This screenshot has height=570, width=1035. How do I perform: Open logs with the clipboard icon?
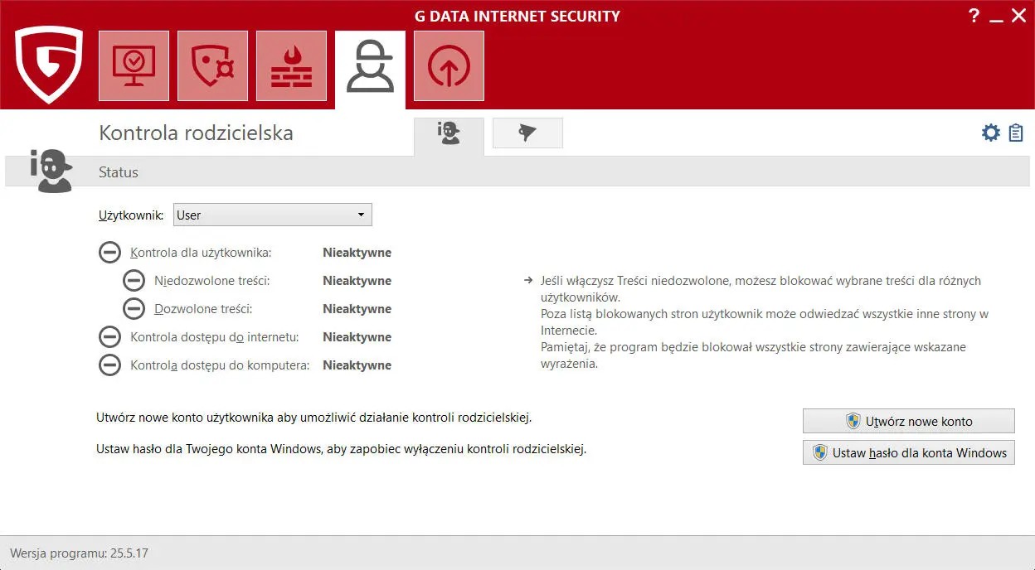click(x=1017, y=132)
